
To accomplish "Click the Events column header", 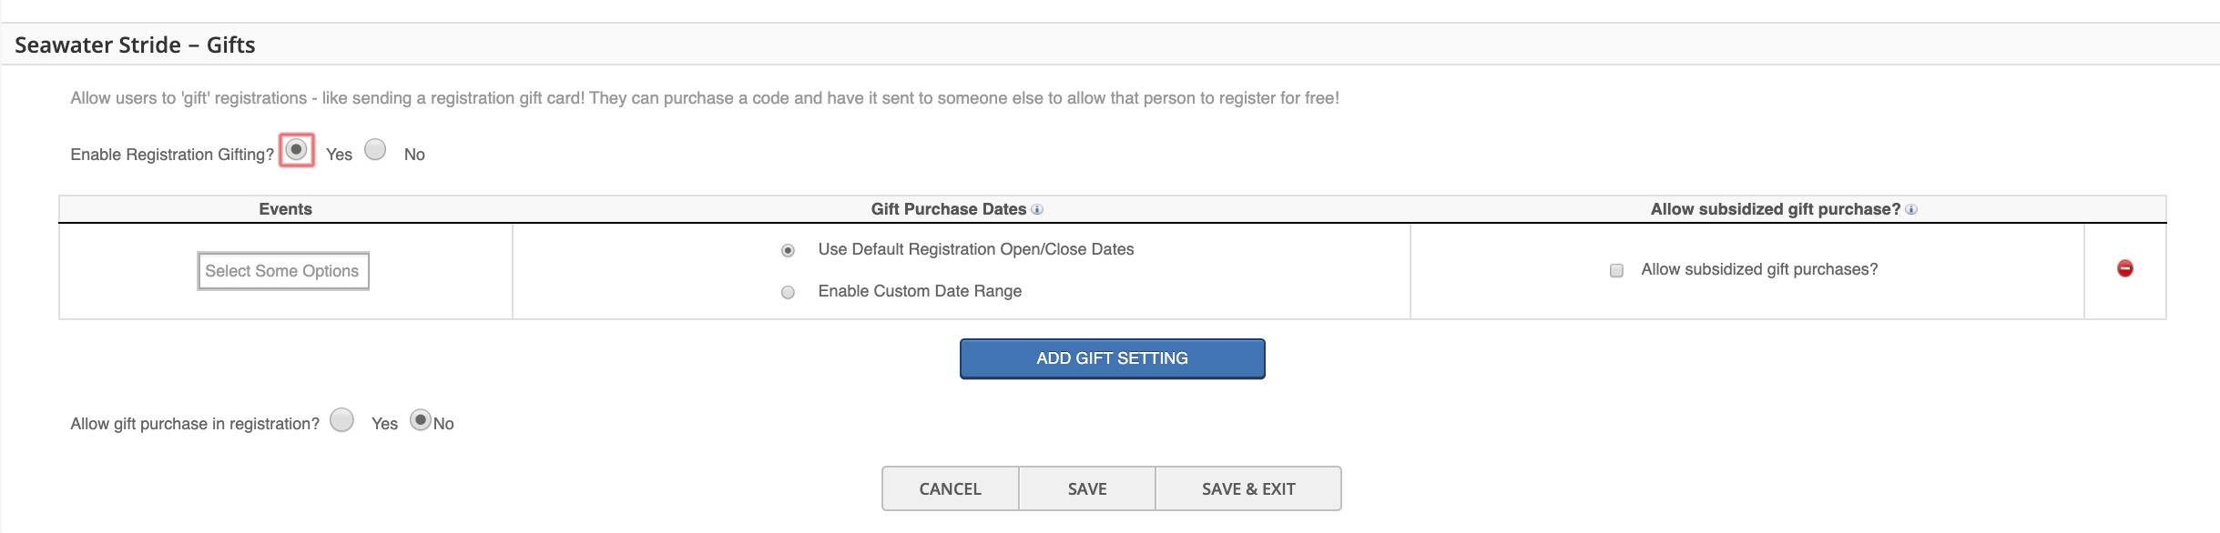I will click(x=285, y=209).
